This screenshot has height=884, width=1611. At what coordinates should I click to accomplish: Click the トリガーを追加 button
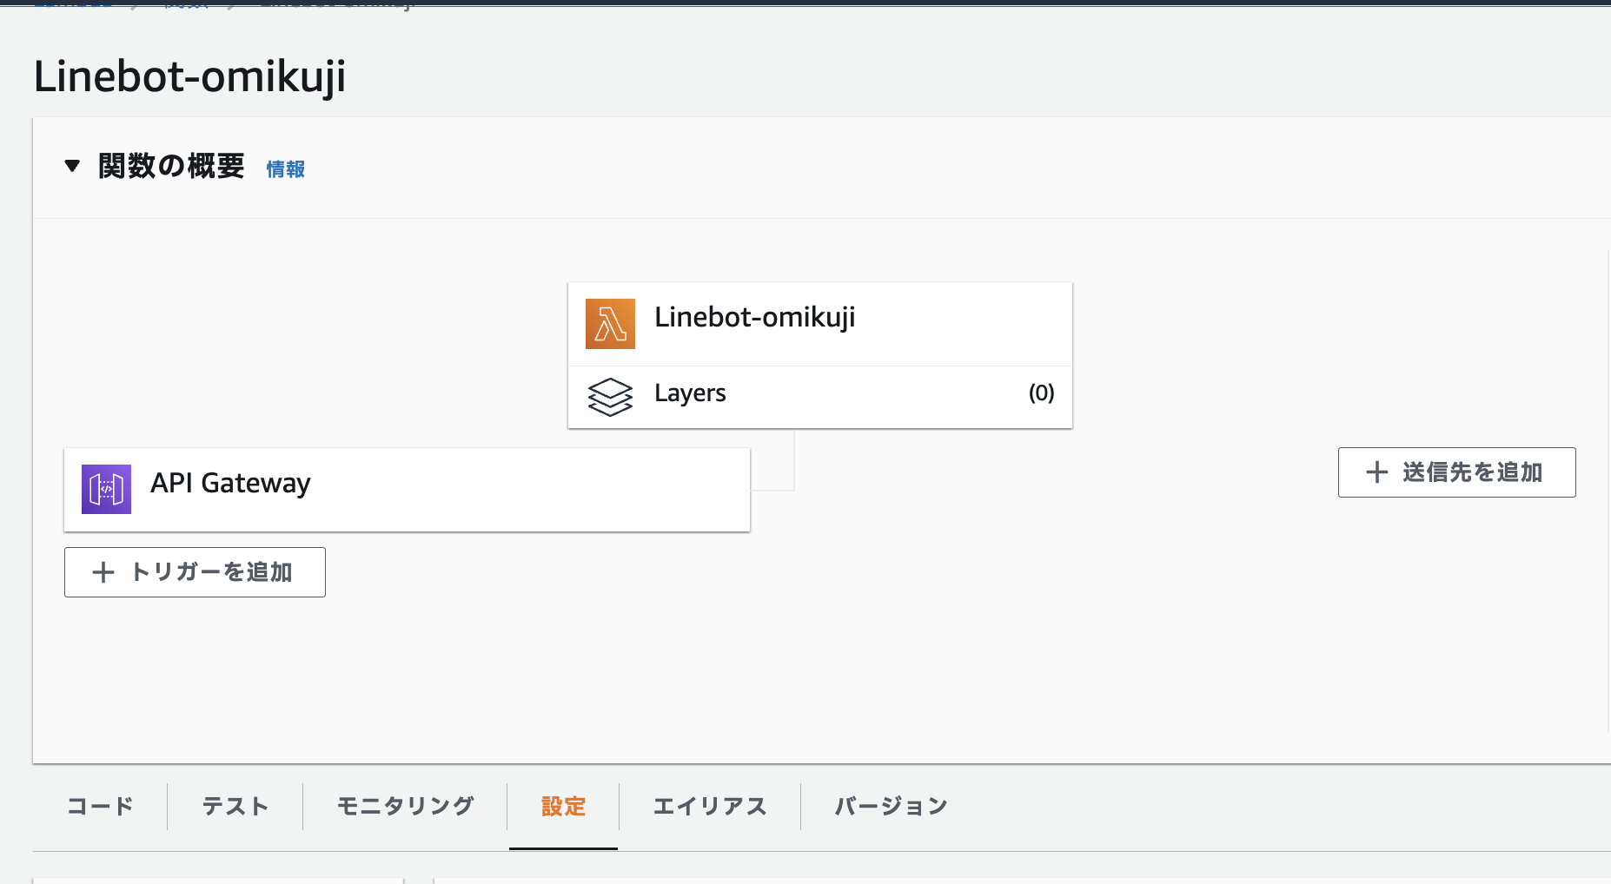point(195,572)
